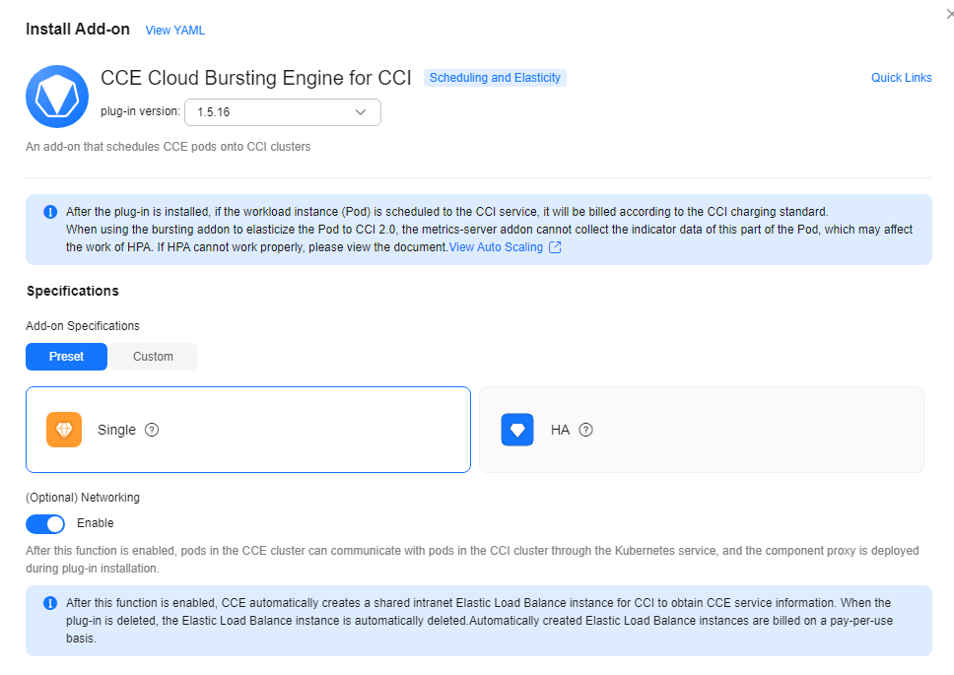Click the external link icon after View Auto Scaling
The image size is (954, 675).
point(555,247)
